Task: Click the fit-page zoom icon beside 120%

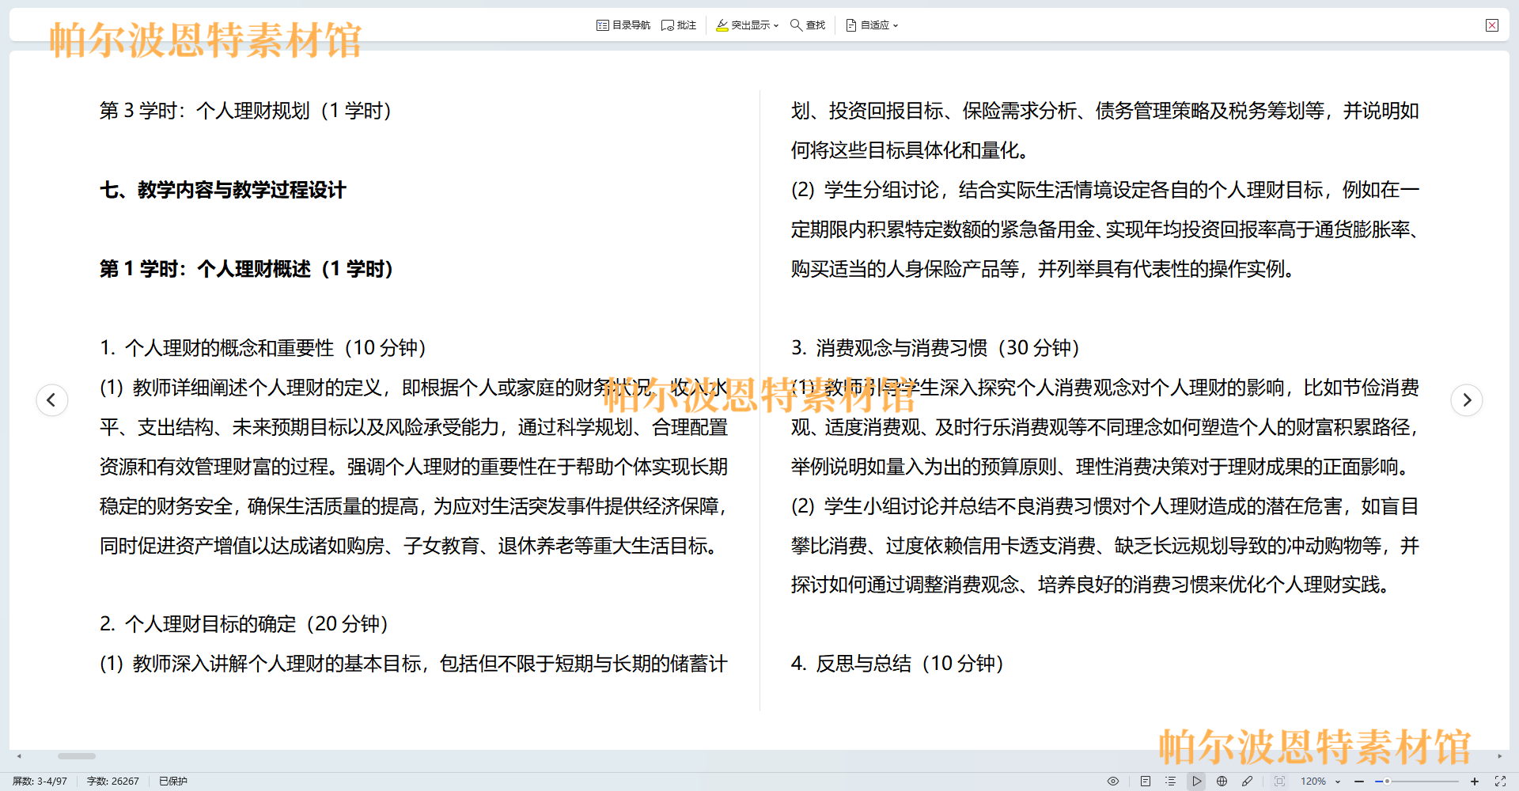Action: coord(1279,781)
